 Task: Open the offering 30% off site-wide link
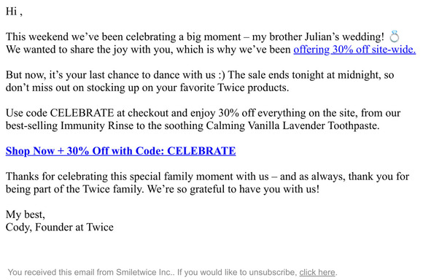(x=354, y=50)
